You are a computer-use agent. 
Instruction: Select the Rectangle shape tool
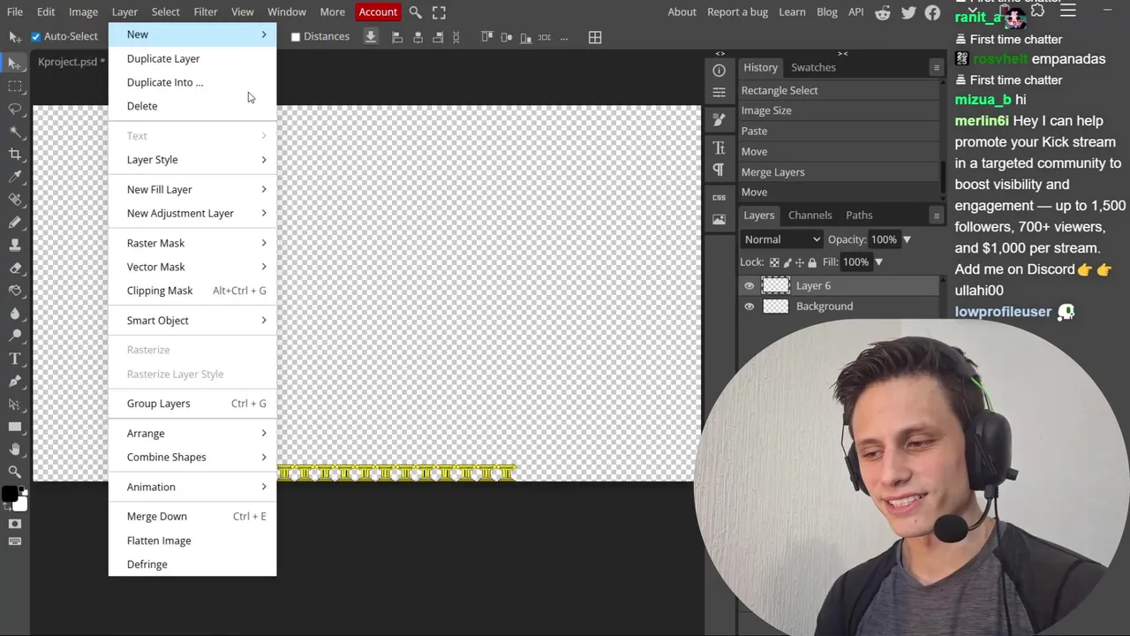click(x=15, y=427)
